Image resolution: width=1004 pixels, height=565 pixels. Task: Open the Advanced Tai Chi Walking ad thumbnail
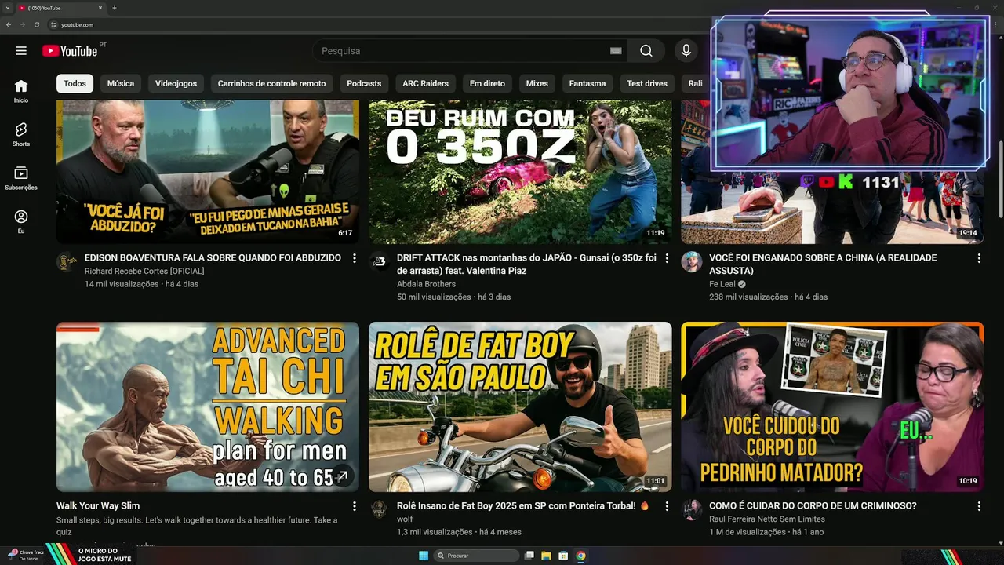tap(208, 406)
